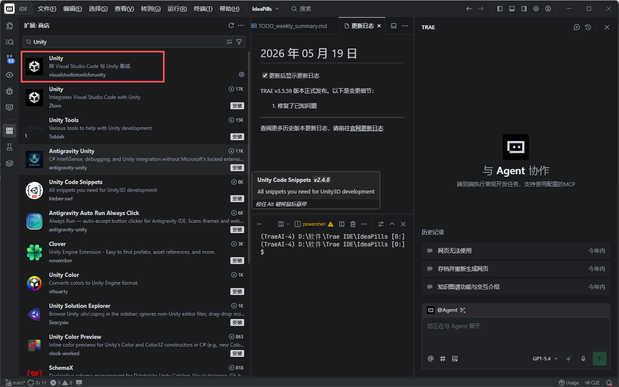The image size is (619, 387).
Task: Open the Explorer view in the activity bar
Action: 9,26
